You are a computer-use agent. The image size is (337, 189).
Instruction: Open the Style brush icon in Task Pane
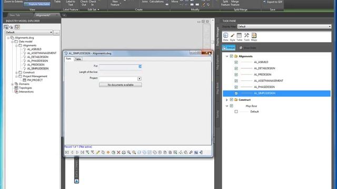click(x=232, y=37)
